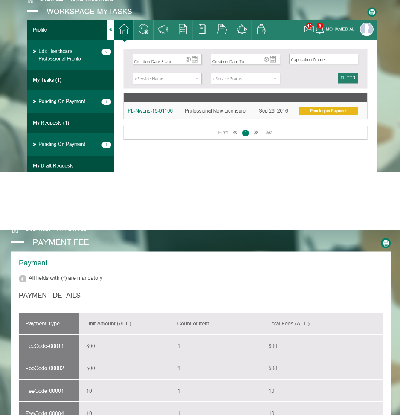The image size is (400, 415).
Task: Click the FeeCode-00002 row header
Action: coord(49,368)
